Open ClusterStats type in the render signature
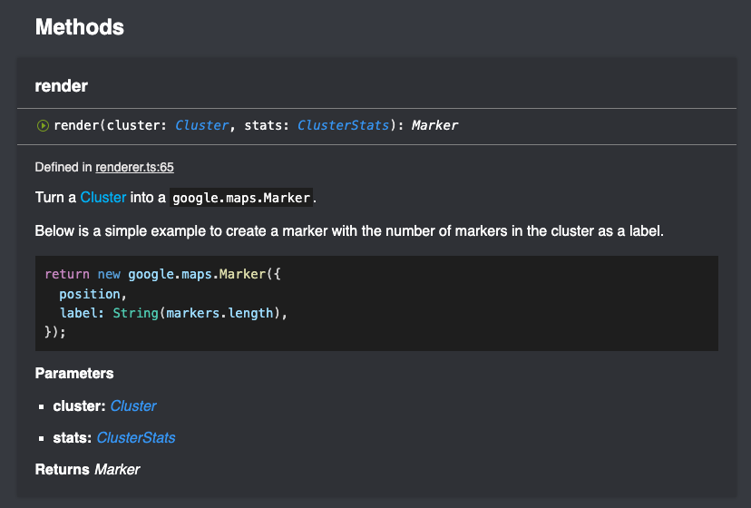The image size is (751, 508). tap(343, 125)
